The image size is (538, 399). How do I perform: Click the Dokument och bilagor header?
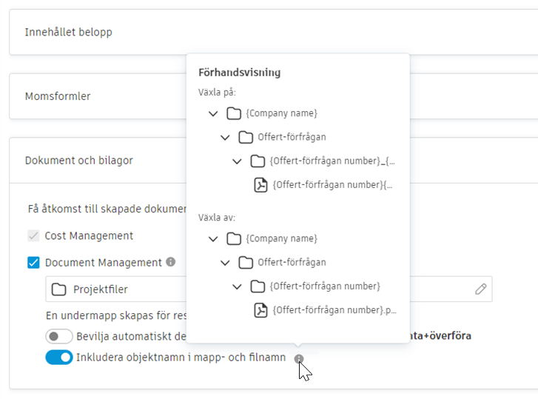pos(78,160)
